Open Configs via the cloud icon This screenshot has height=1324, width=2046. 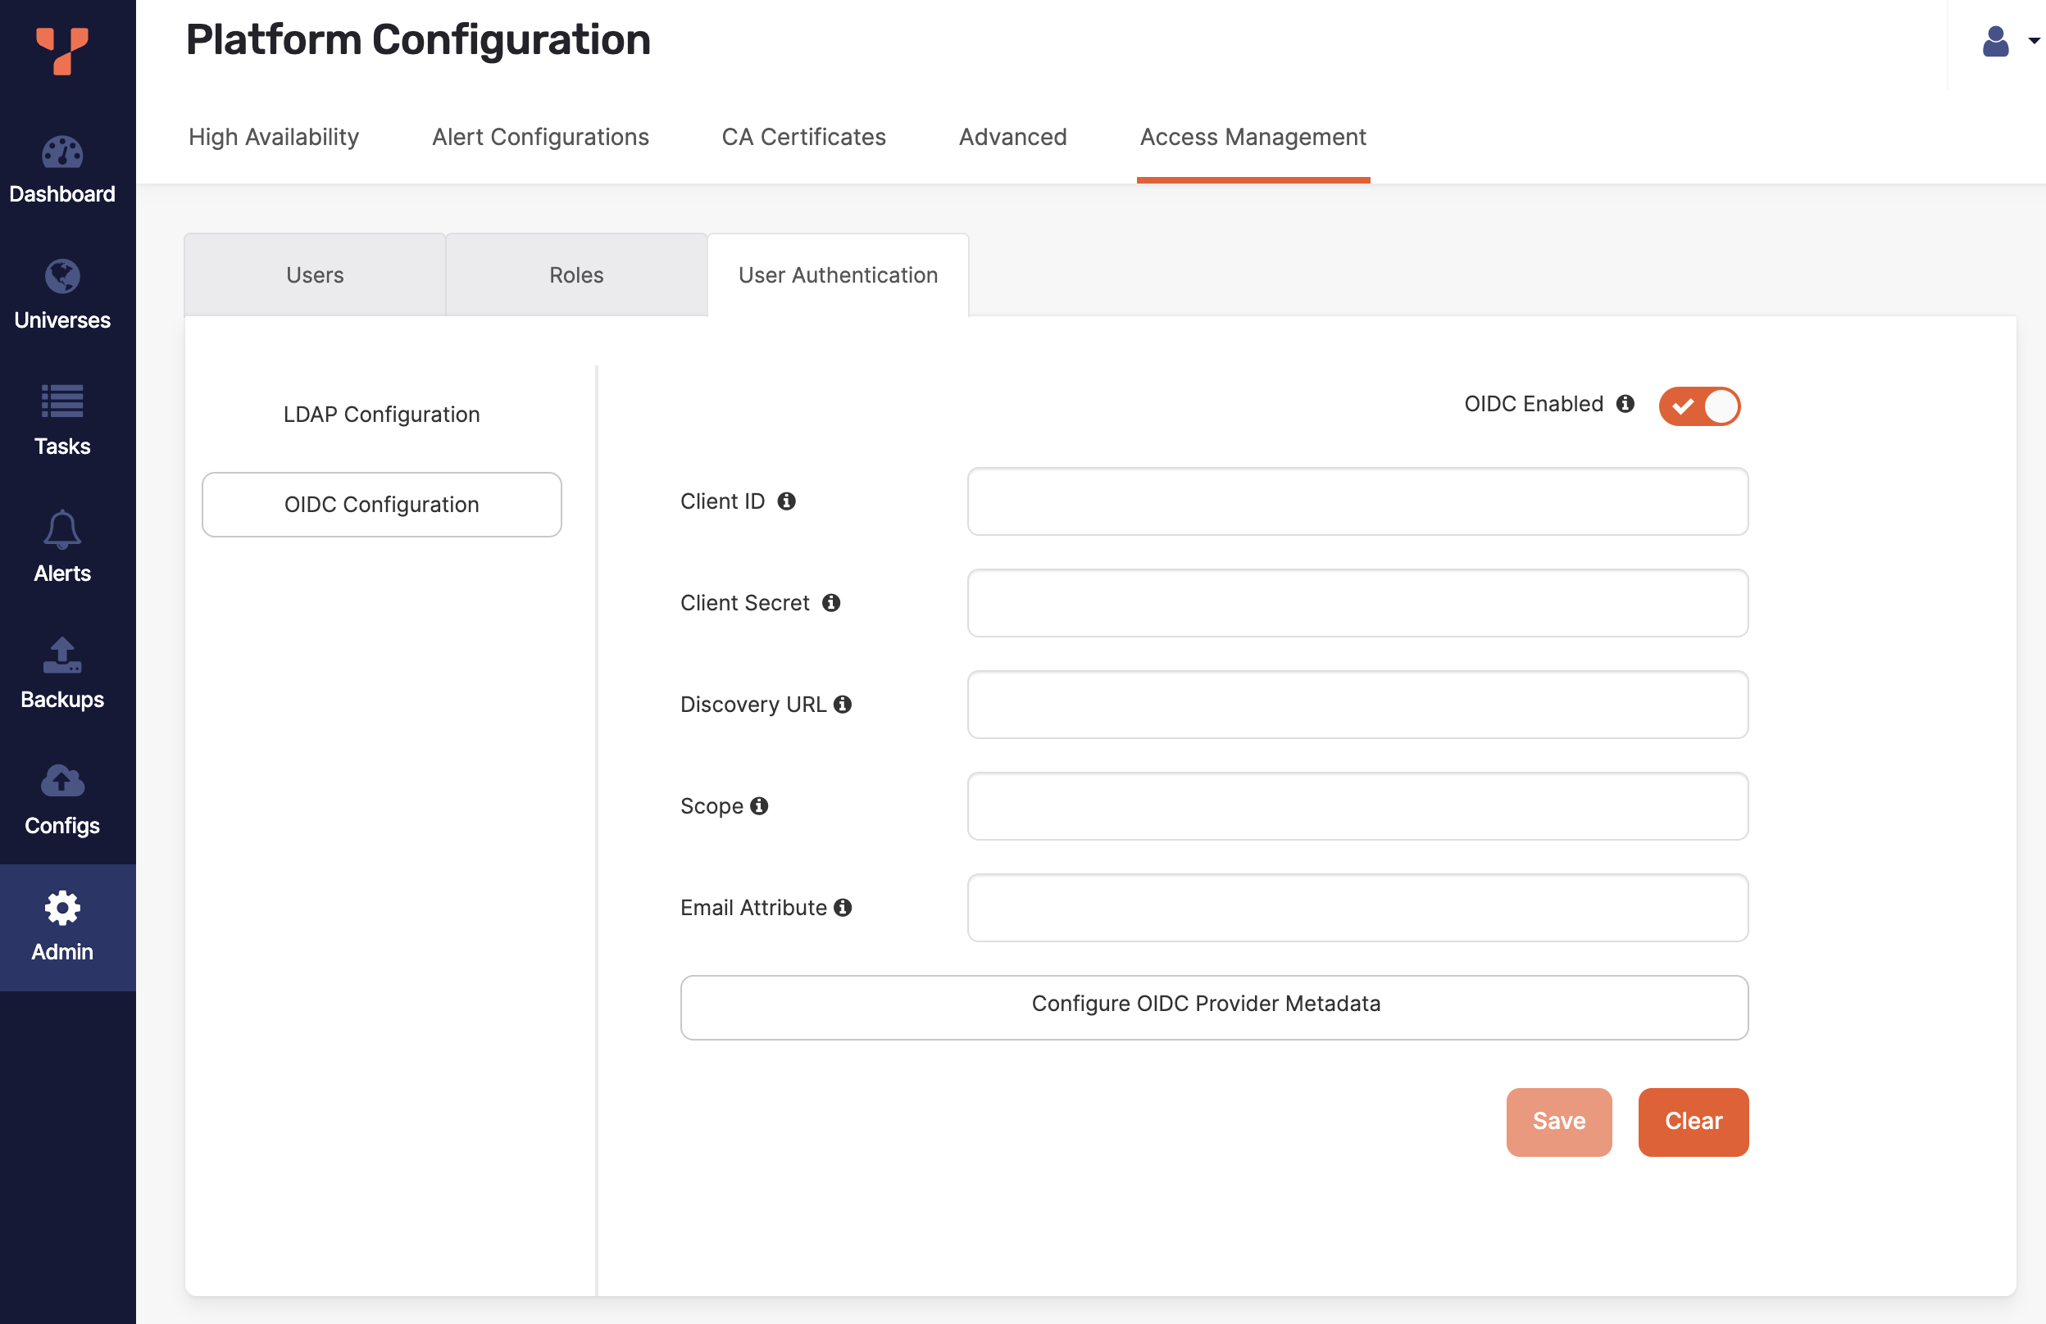click(x=62, y=782)
